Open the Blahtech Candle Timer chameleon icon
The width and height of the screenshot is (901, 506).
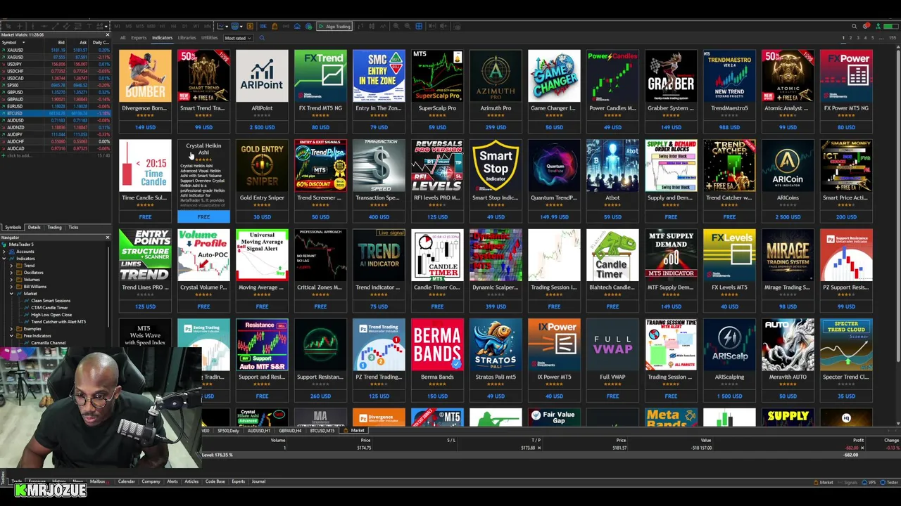pyautogui.click(x=612, y=255)
